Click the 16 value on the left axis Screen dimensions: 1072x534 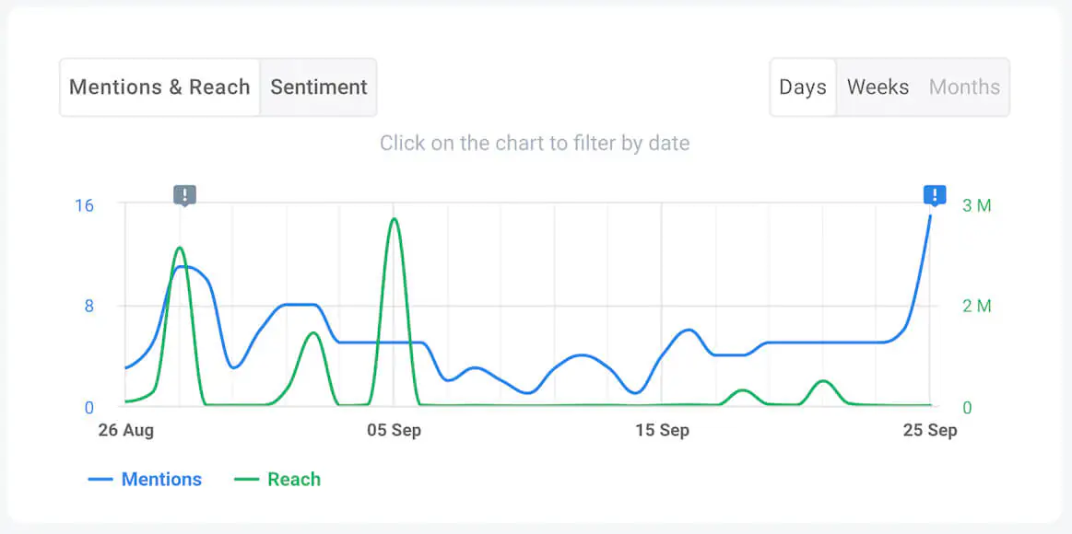[84, 205]
